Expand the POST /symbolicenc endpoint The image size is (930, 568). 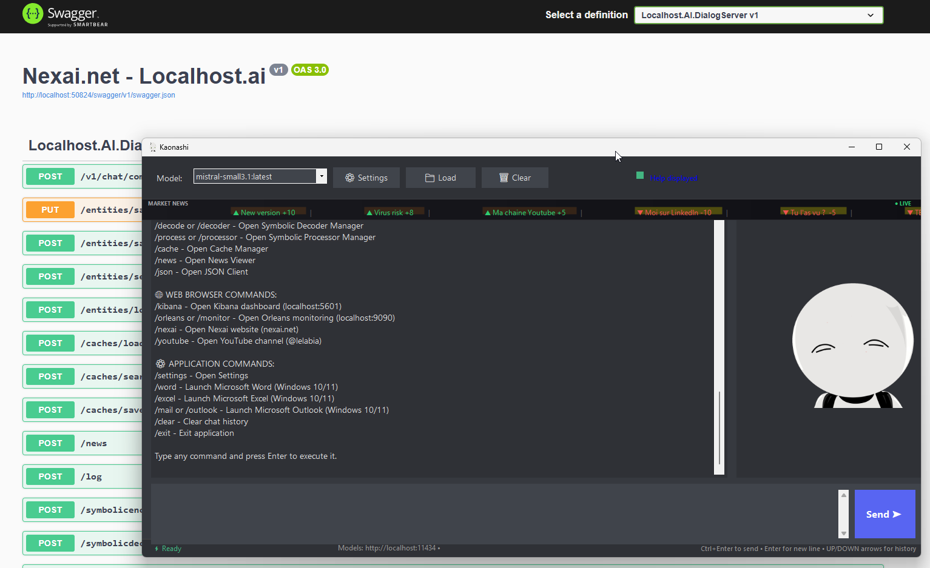tap(83, 510)
